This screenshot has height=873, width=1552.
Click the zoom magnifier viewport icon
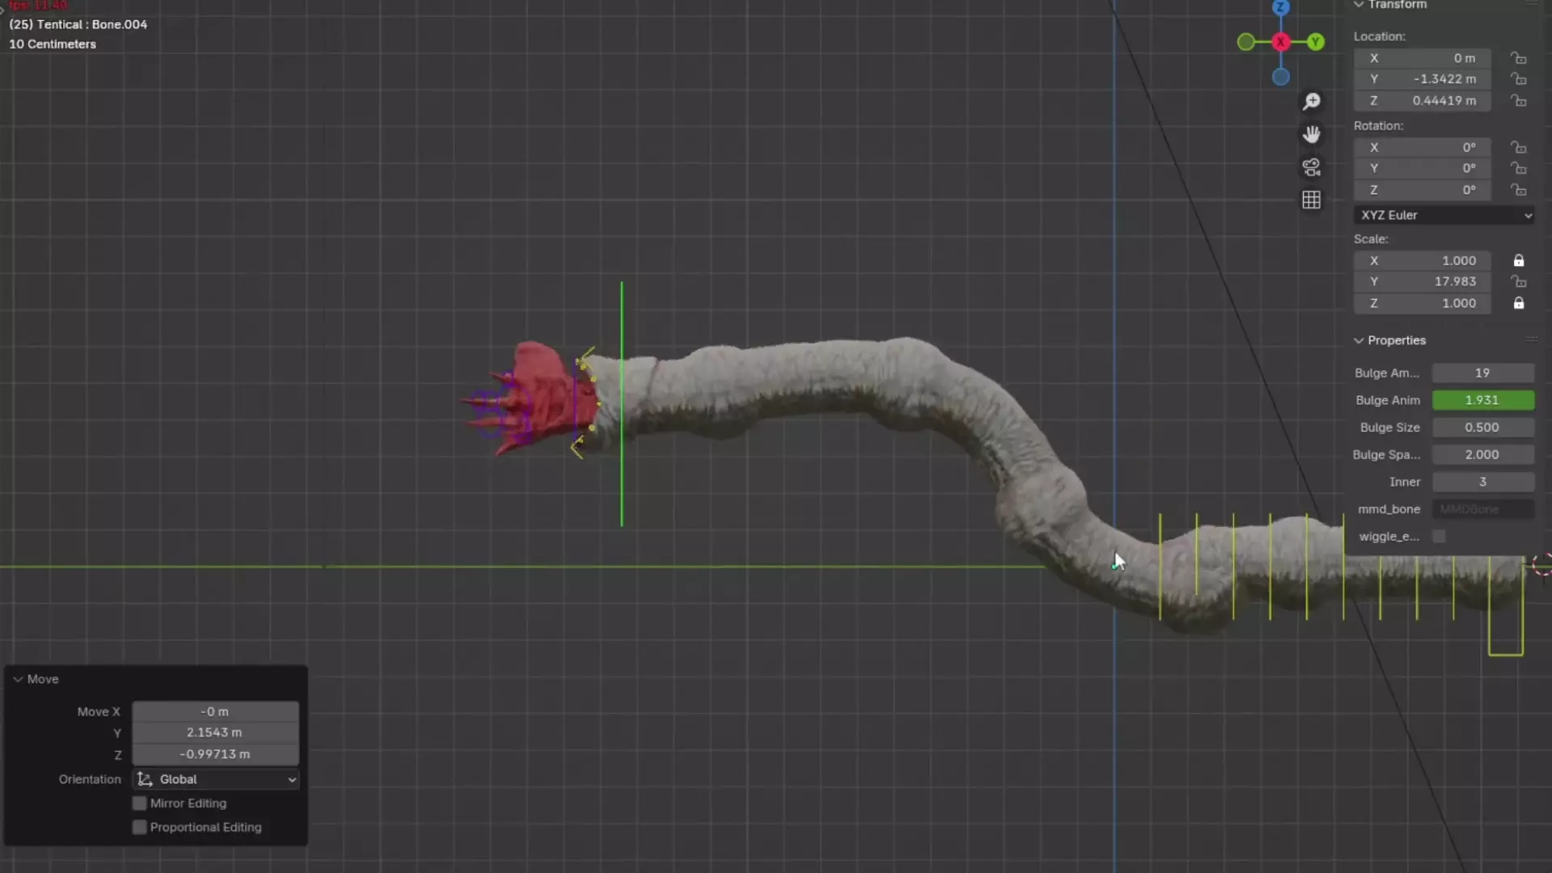[1311, 102]
